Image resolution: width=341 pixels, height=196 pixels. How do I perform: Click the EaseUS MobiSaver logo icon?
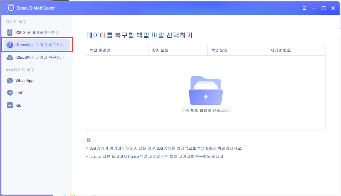pyautogui.click(x=10, y=8)
